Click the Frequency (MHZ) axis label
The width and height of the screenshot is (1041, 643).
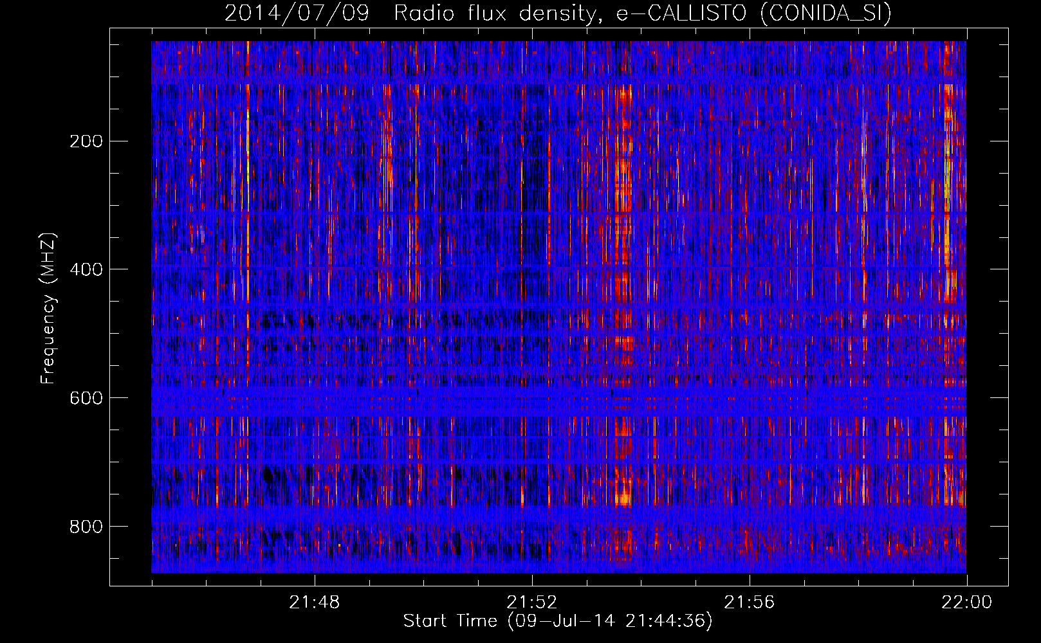pyautogui.click(x=48, y=309)
